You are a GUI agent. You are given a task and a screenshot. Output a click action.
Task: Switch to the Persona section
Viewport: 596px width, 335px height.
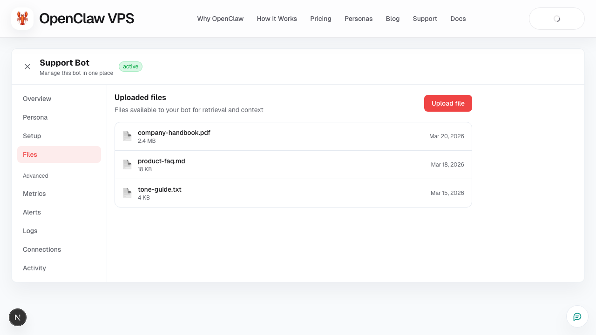(35, 117)
